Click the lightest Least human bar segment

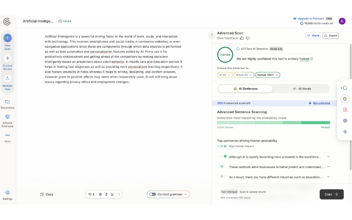223,123
